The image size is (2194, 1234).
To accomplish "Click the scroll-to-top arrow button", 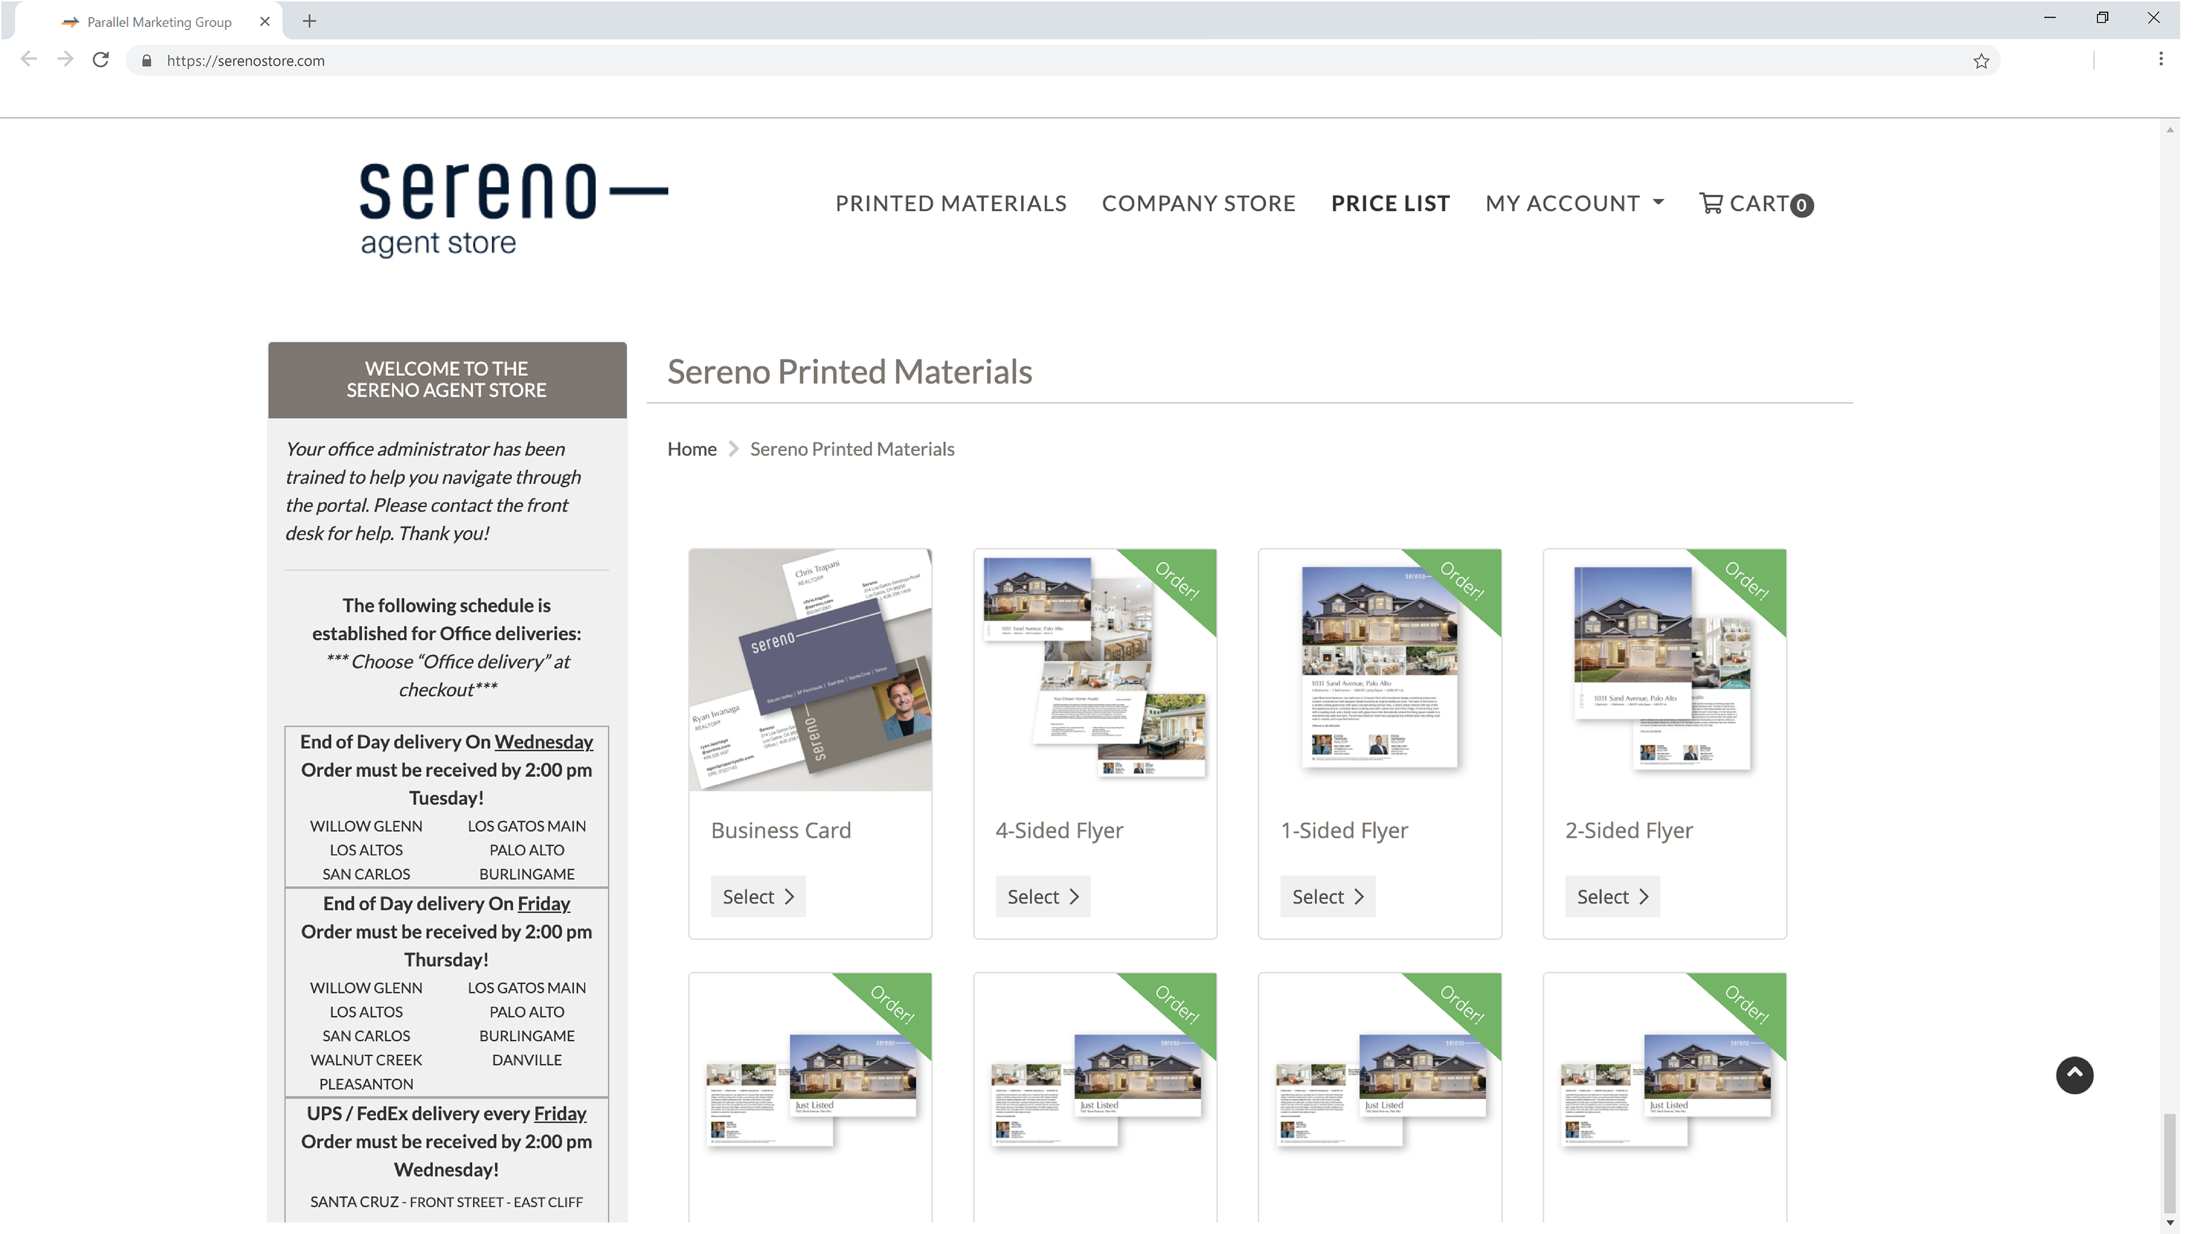I will click(x=2075, y=1075).
